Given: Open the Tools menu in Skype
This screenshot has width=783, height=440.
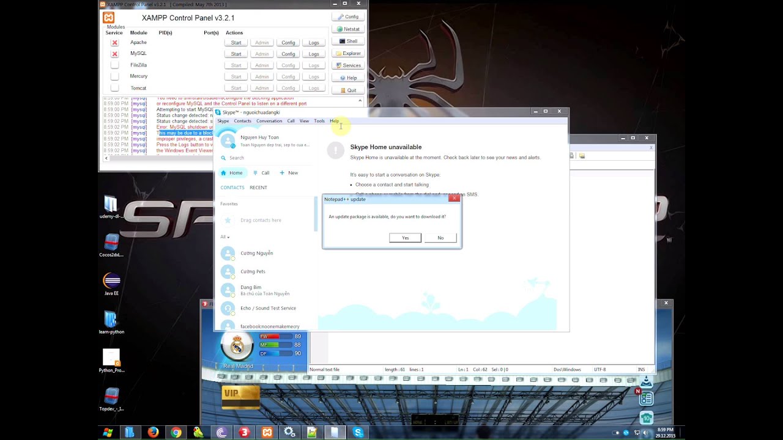Looking at the screenshot, I should click(319, 121).
